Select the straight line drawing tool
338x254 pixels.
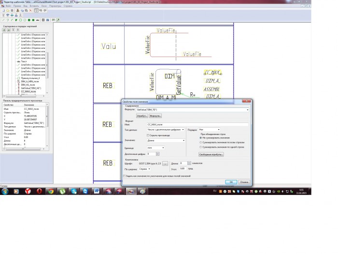(x=3, y=20)
